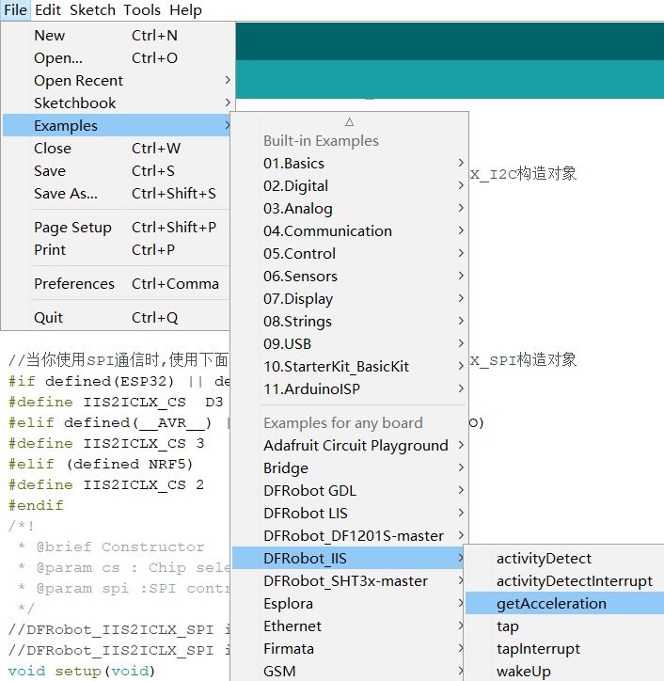Load the wakeUp example sketch

(x=564, y=671)
